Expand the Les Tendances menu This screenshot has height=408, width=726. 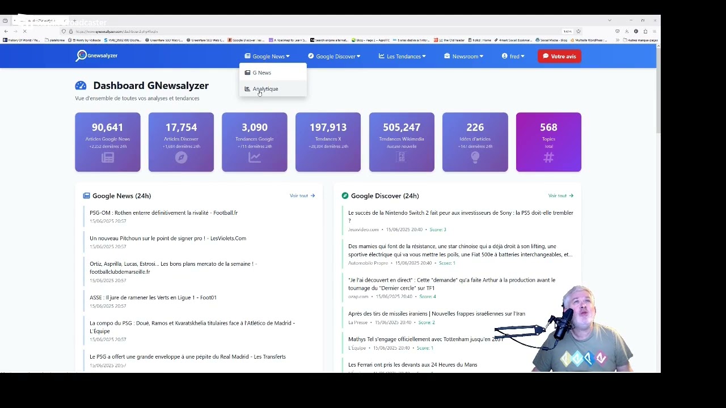[402, 56]
